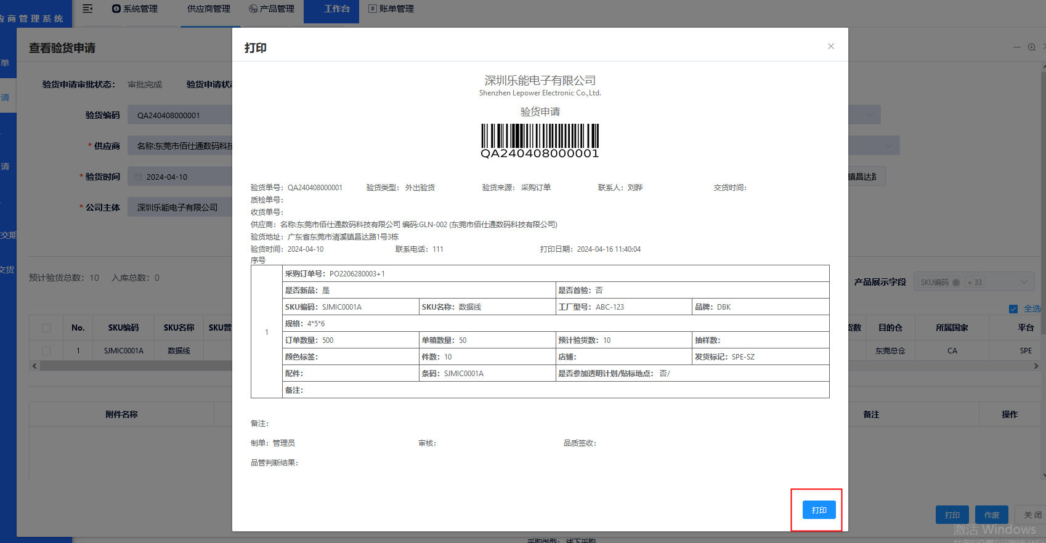Screen dimensions: 1046x543
Task: Click the product table's horizontal scrollbar
Action: coord(136,366)
